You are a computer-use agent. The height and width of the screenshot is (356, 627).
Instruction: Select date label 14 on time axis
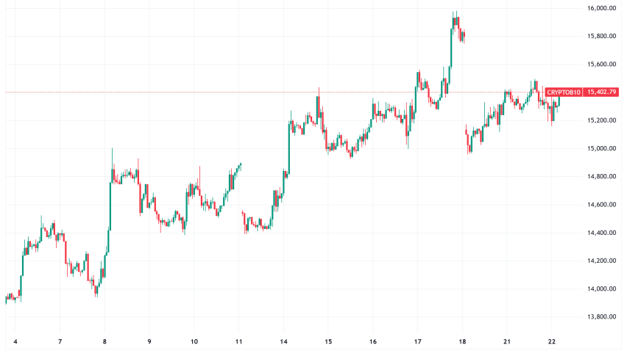[x=283, y=342]
